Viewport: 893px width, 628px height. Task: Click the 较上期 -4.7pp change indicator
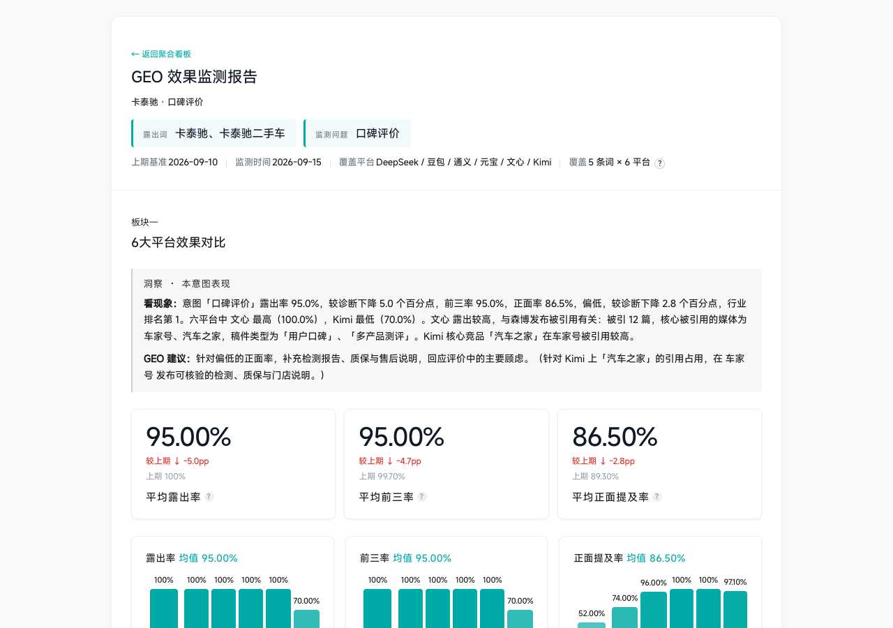tap(390, 461)
